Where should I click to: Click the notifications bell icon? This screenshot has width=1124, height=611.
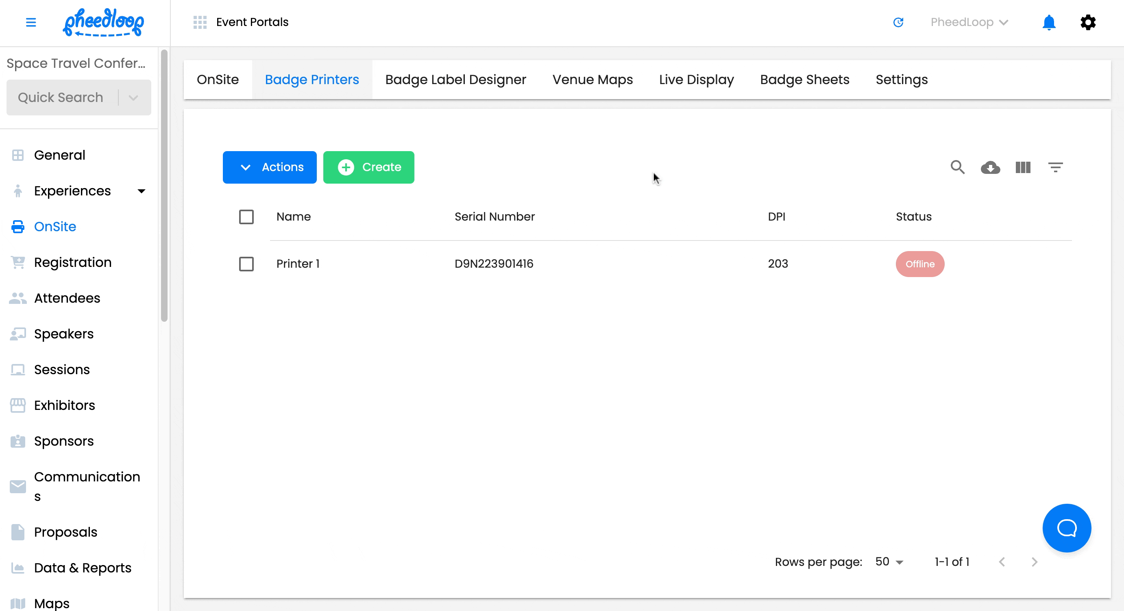point(1048,22)
